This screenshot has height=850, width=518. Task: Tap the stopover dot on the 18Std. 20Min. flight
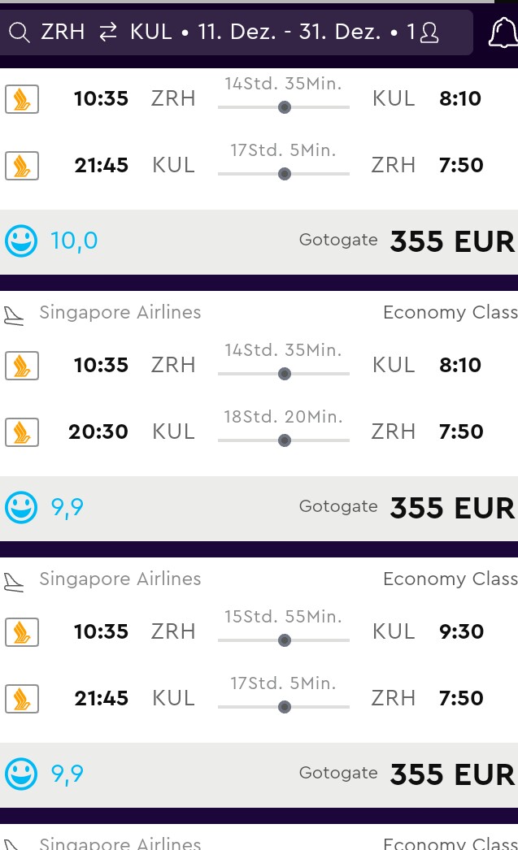coord(285,440)
